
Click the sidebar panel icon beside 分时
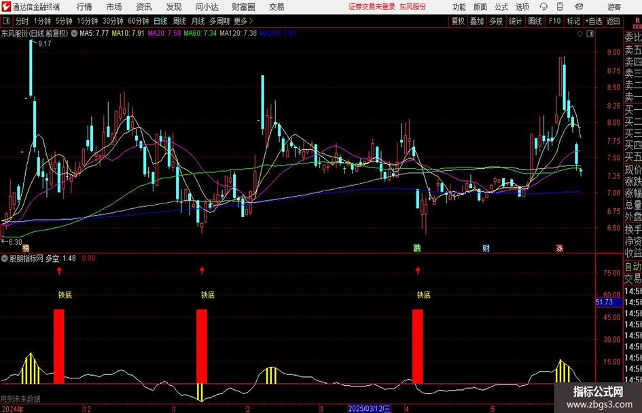point(5,21)
